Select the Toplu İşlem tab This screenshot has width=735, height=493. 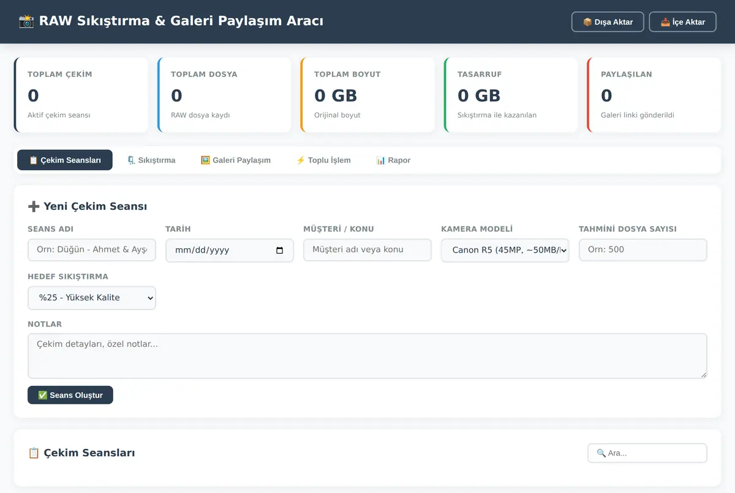tap(323, 160)
